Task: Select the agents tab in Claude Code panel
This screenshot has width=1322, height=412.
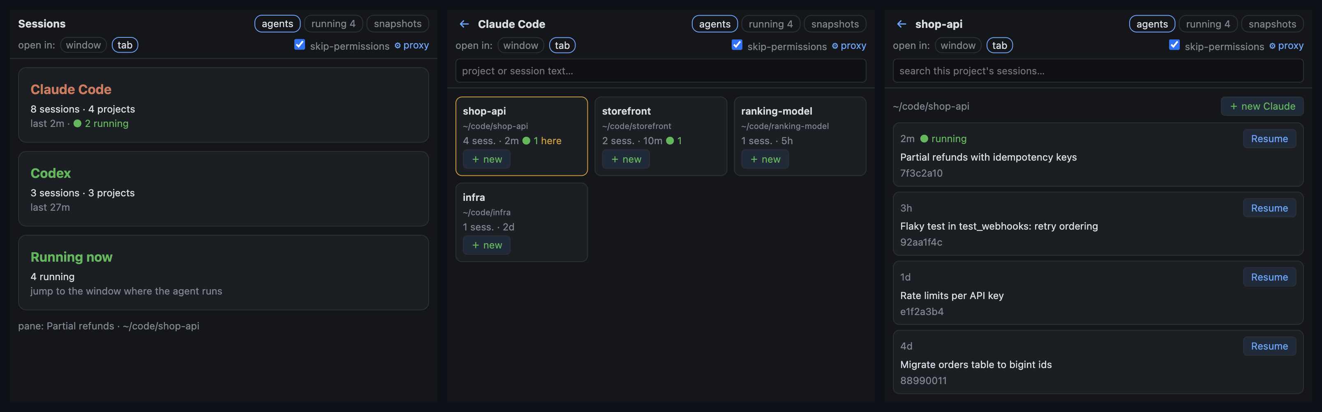Action: [x=714, y=24]
